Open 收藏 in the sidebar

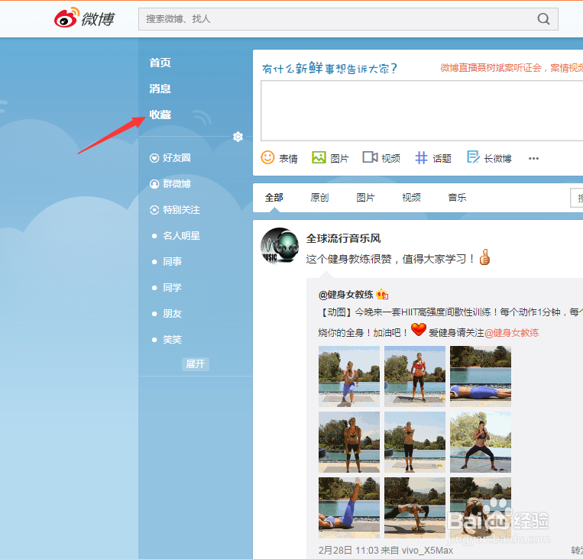coord(160,115)
